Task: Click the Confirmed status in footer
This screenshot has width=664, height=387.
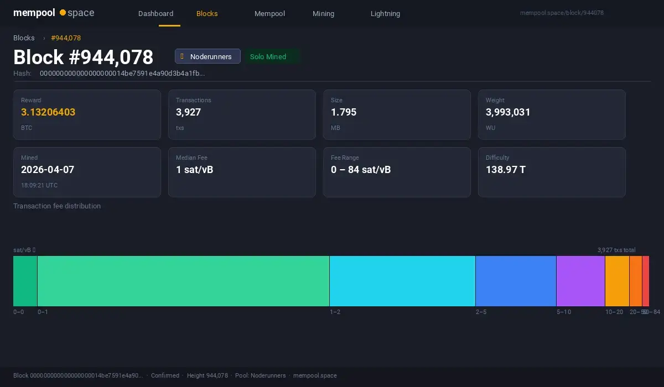Action: click(x=165, y=375)
